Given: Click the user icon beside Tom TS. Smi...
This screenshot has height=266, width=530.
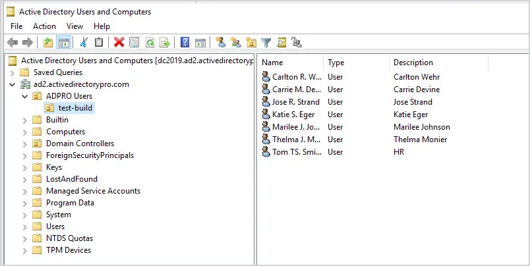Looking at the screenshot, I should (x=266, y=151).
